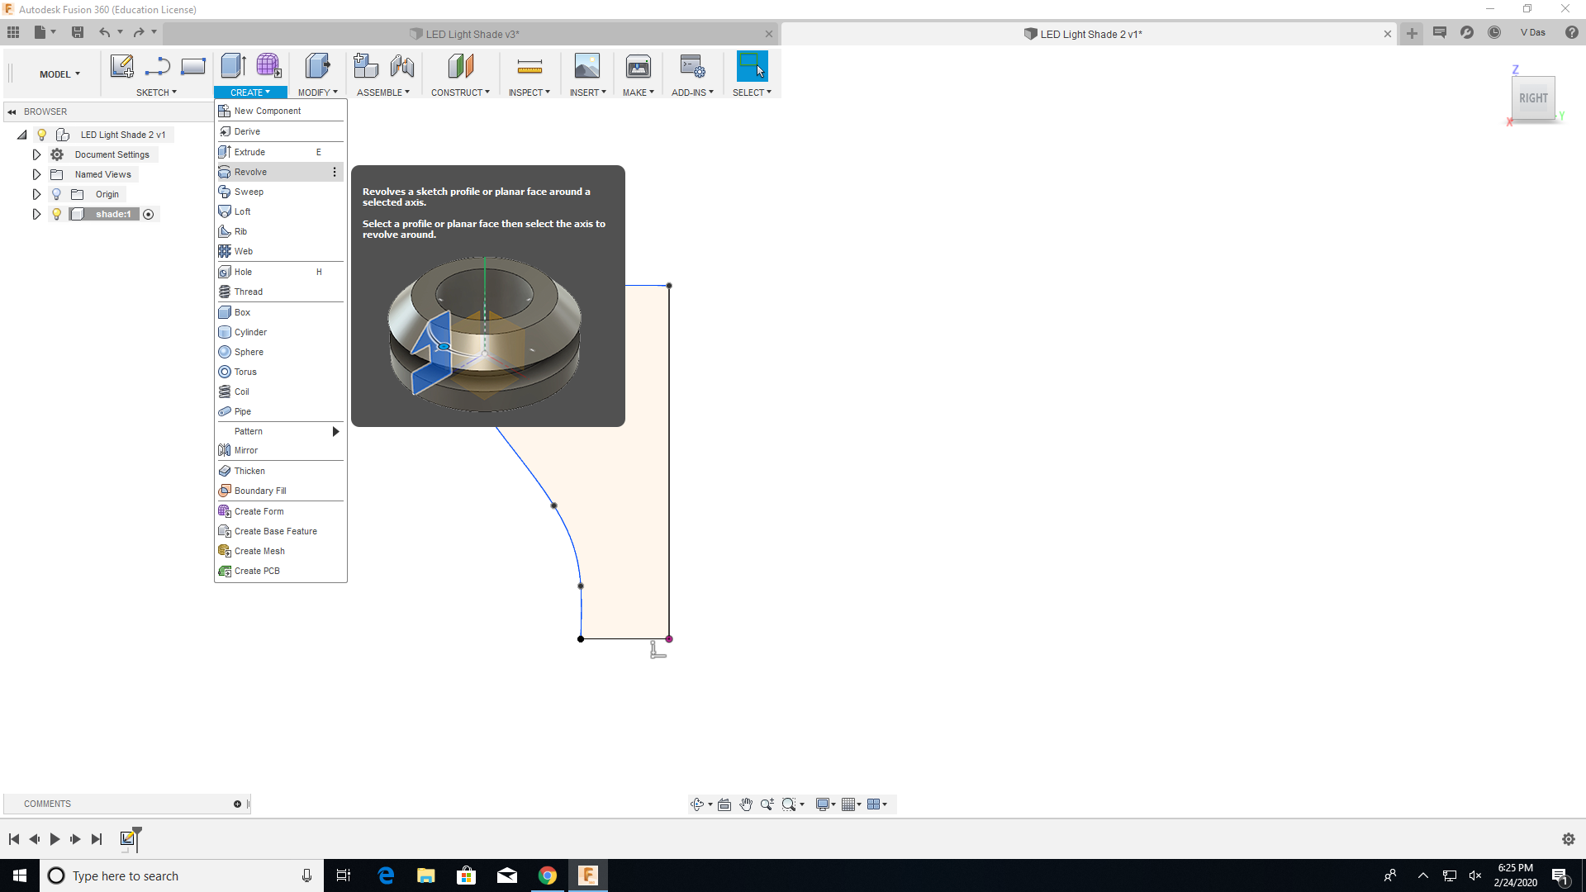Image resolution: width=1586 pixels, height=892 pixels.
Task: Click the Job Status clock icon
Action: click(1494, 32)
